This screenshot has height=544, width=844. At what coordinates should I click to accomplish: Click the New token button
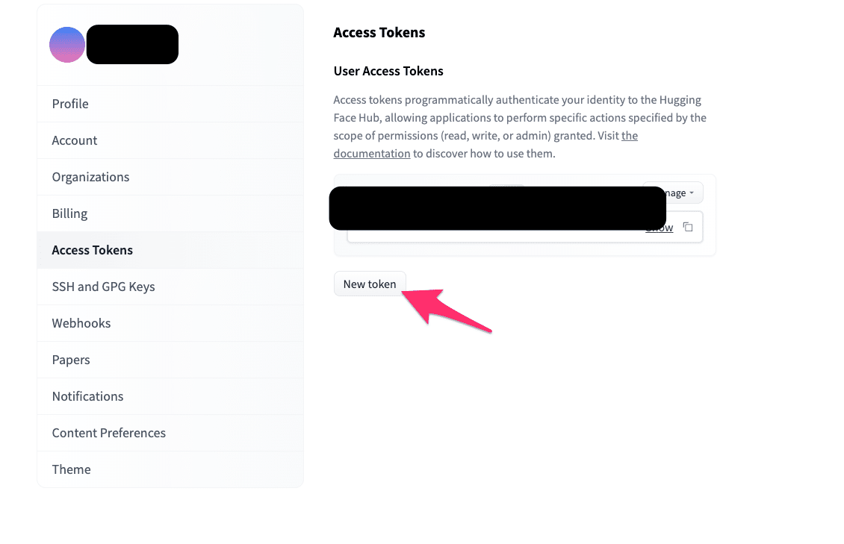click(x=369, y=284)
